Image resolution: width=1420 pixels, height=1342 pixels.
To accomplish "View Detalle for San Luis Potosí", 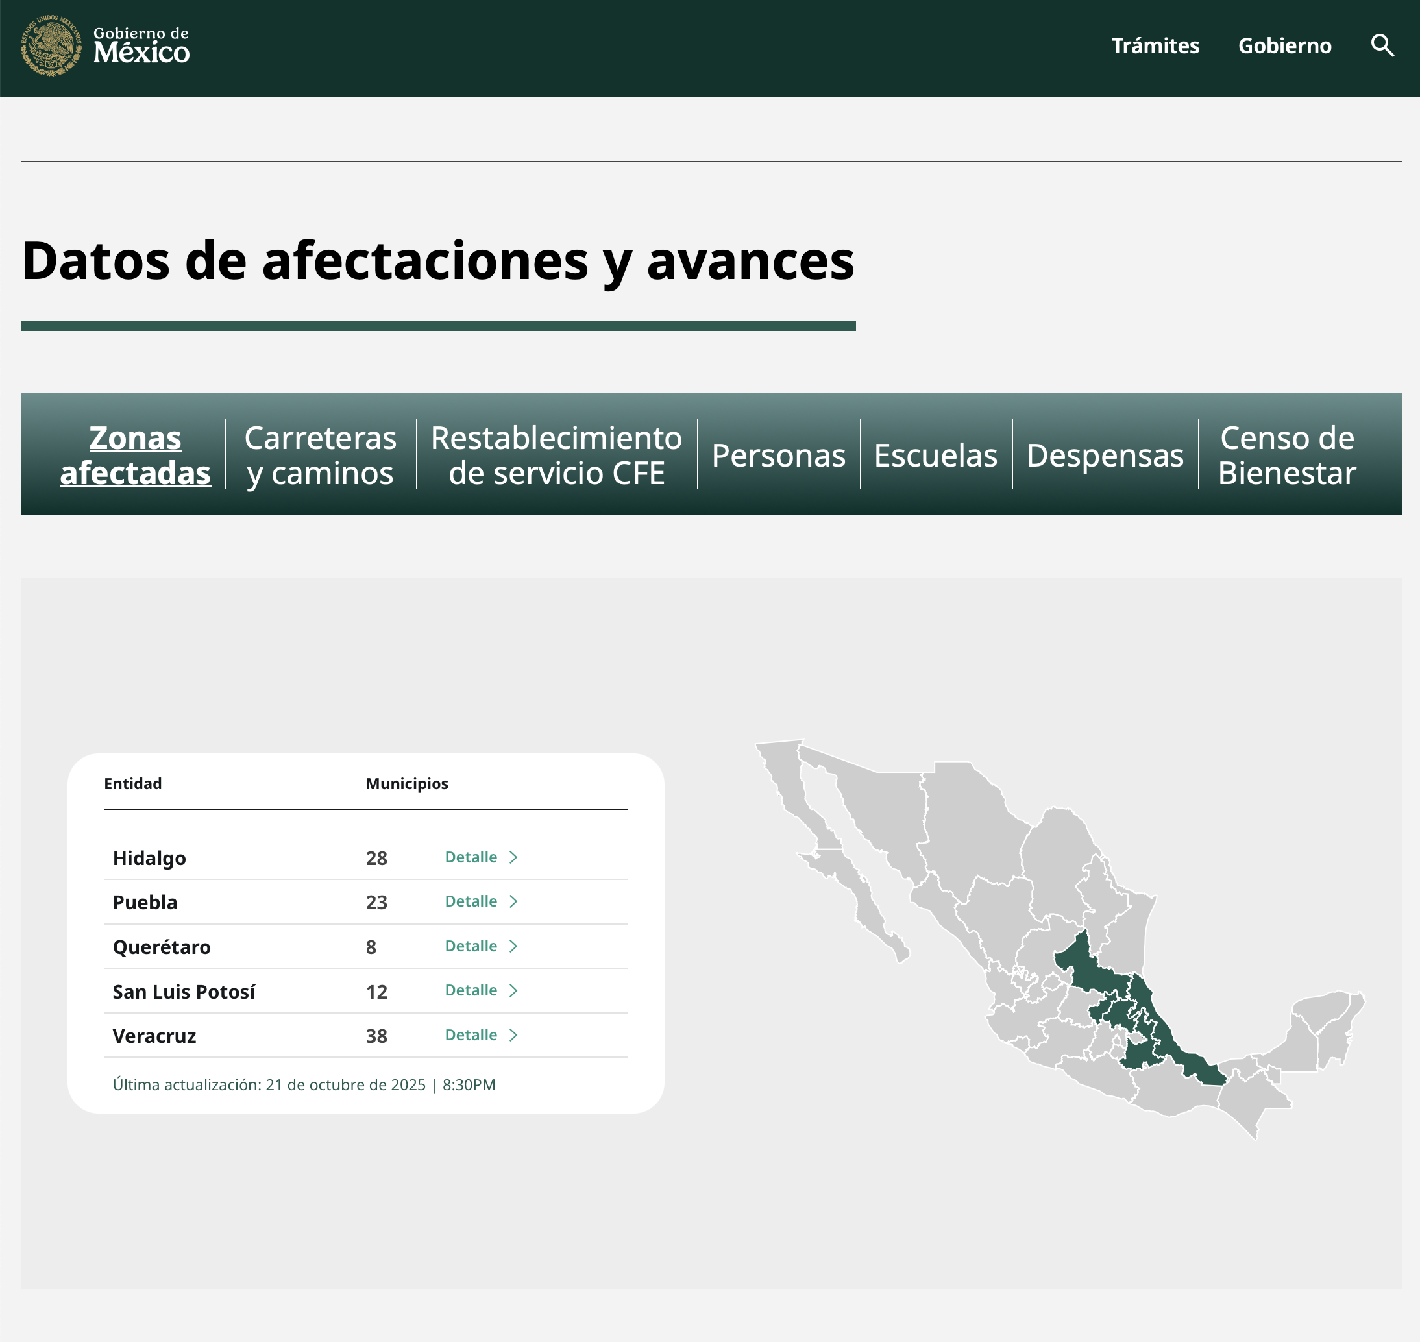I will 471,990.
